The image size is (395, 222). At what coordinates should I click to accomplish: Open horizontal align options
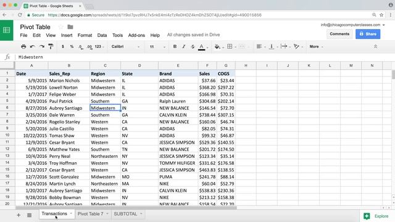click(259, 47)
